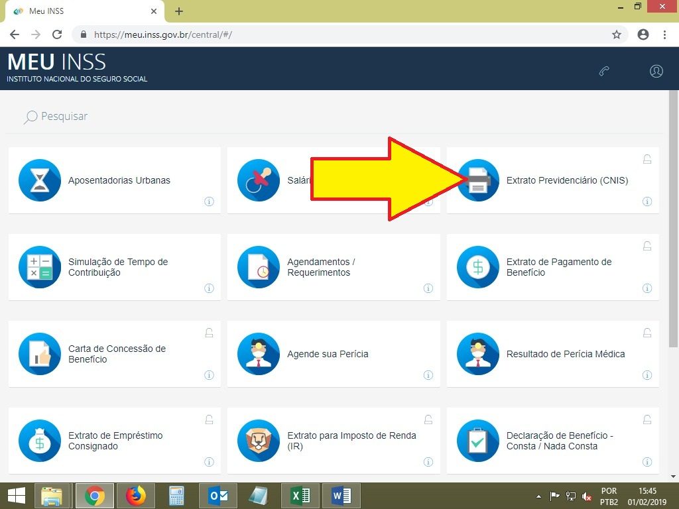Click the lock icon on Carta de Concessão card
This screenshot has height=509, width=679.
[x=209, y=333]
